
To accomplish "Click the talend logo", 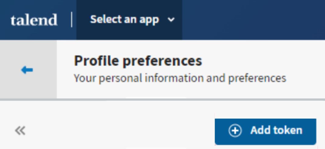I will (x=34, y=20).
